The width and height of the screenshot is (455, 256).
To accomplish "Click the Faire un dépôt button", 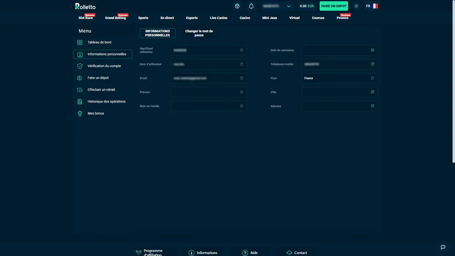I will 334,6.
